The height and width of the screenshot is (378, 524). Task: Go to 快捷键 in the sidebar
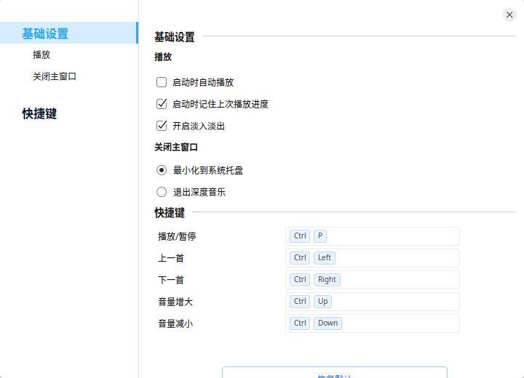[x=39, y=113]
